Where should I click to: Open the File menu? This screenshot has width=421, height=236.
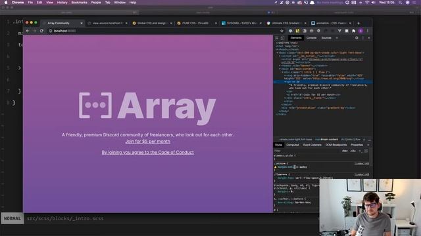point(30,3)
